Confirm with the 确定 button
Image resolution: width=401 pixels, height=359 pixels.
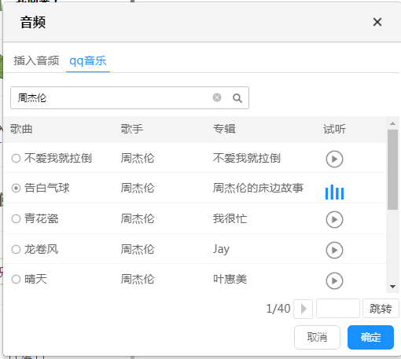(x=370, y=337)
